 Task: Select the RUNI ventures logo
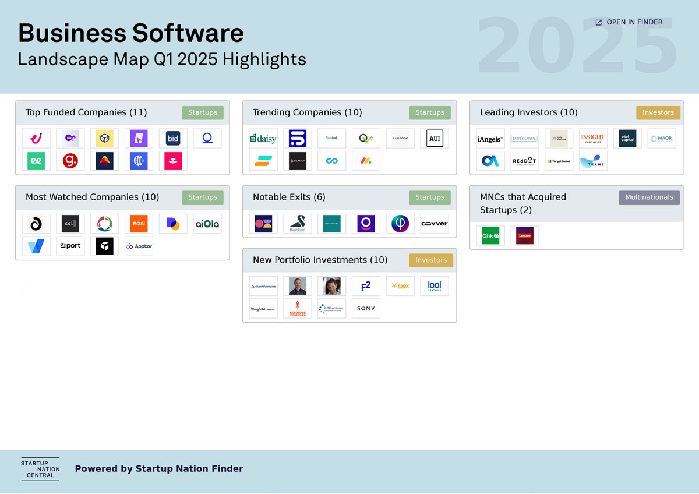[x=332, y=309]
